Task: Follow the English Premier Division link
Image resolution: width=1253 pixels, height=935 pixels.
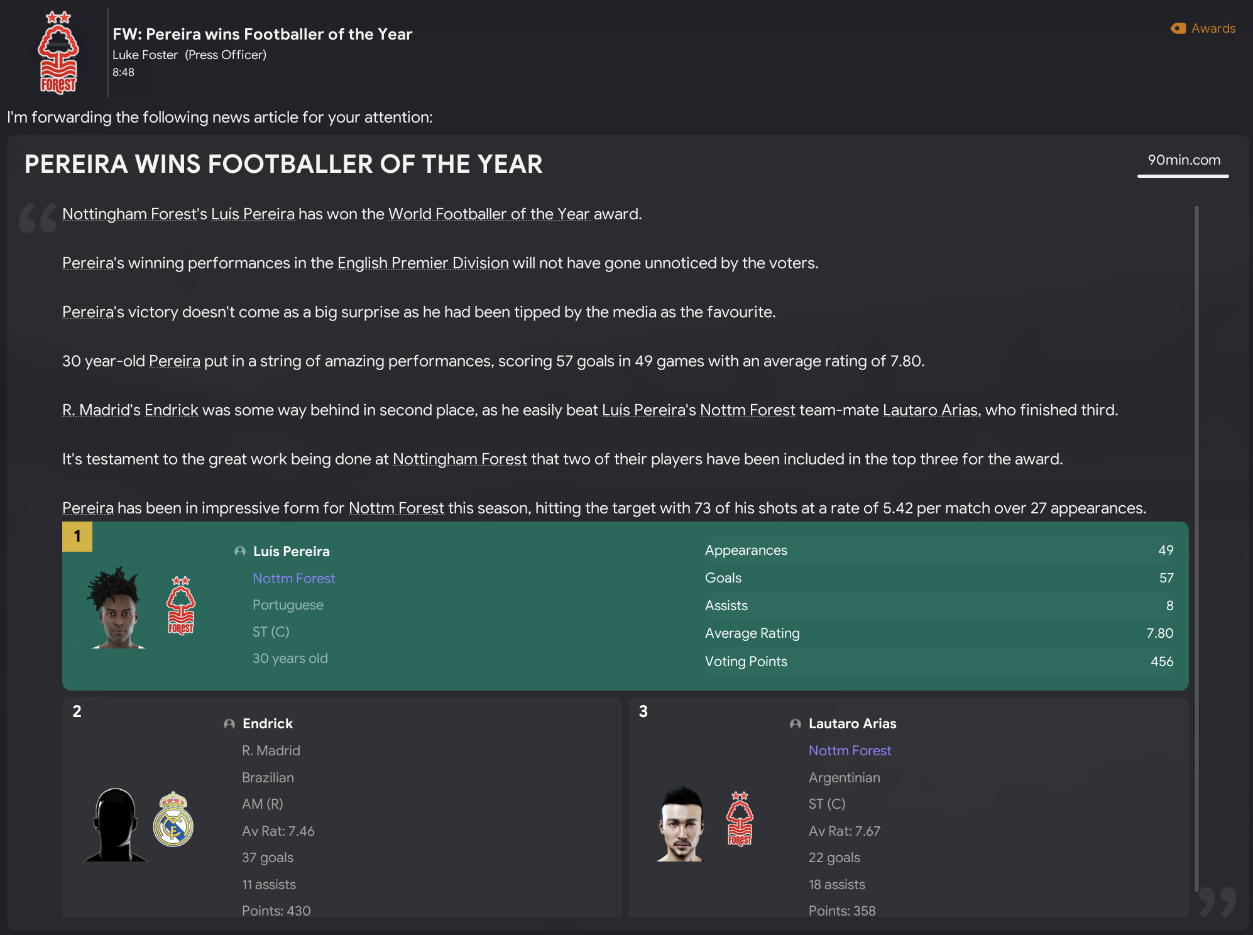Action: point(423,263)
